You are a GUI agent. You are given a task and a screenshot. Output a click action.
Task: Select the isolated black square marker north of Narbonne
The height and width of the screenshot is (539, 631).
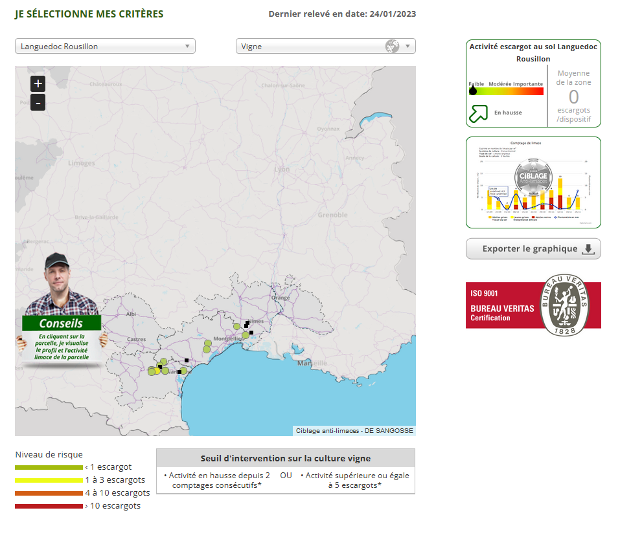187,360
